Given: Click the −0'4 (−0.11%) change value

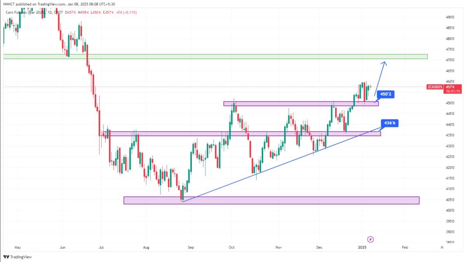Looking at the screenshot, I should [x=127, y=12].
